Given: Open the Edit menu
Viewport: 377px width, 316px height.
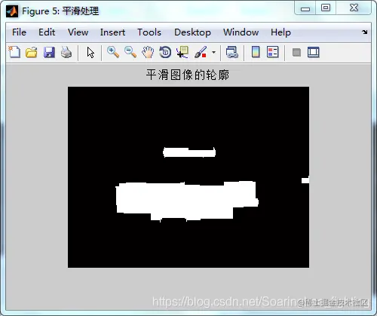Looking at the screenshot, I should pyautogui.click(x=47, y=32).
